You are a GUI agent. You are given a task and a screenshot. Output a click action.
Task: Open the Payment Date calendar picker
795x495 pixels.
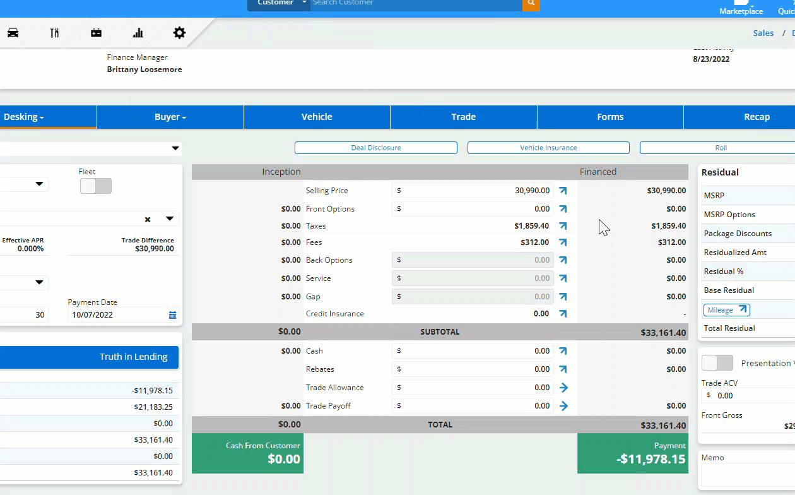172,315
